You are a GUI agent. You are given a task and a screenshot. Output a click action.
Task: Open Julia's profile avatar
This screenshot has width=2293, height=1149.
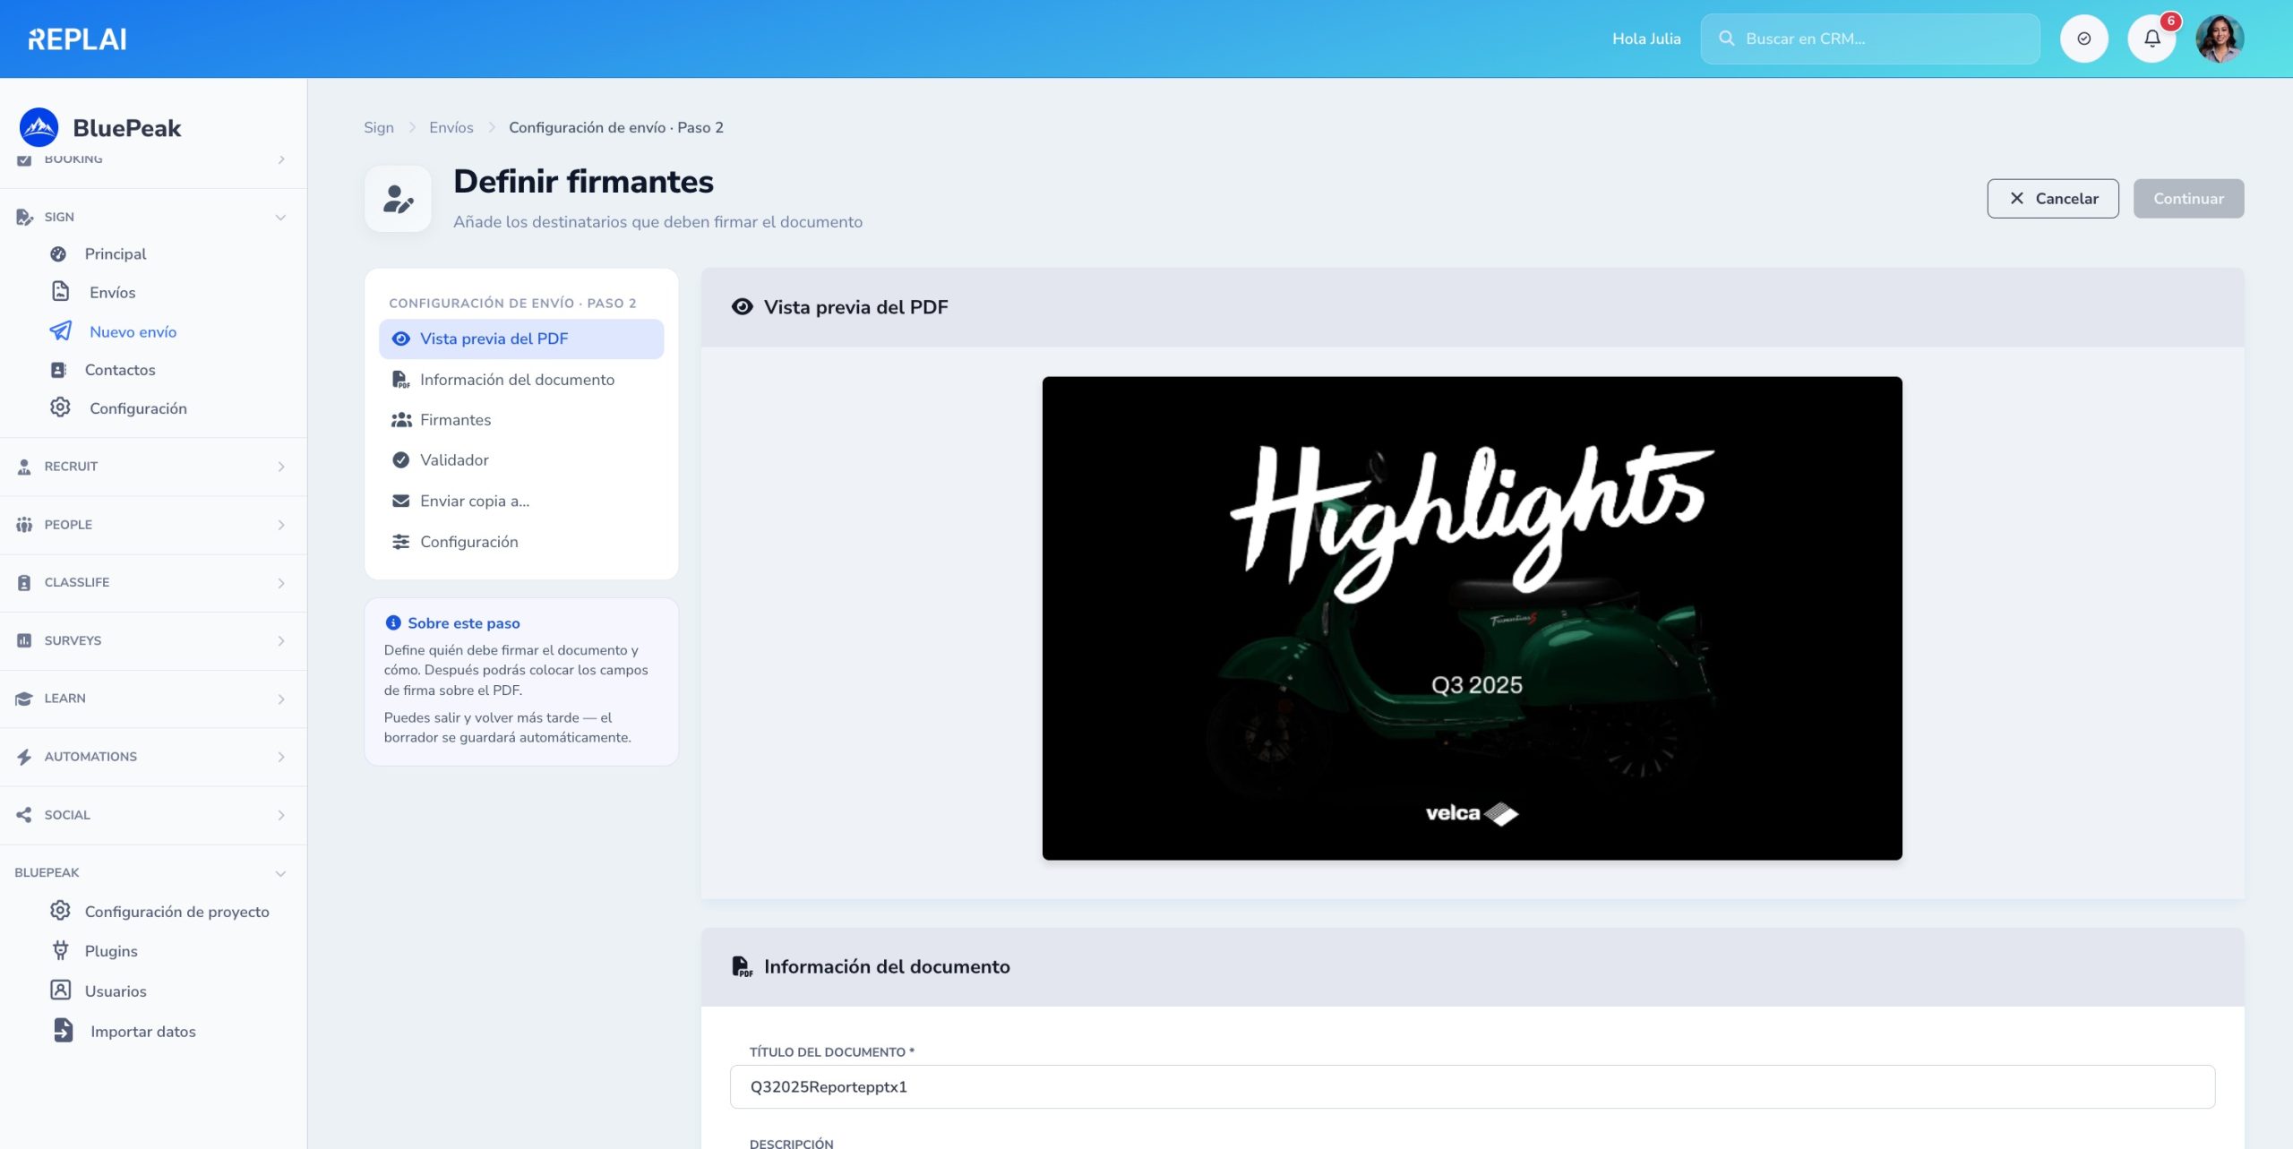coord(2220,39)
